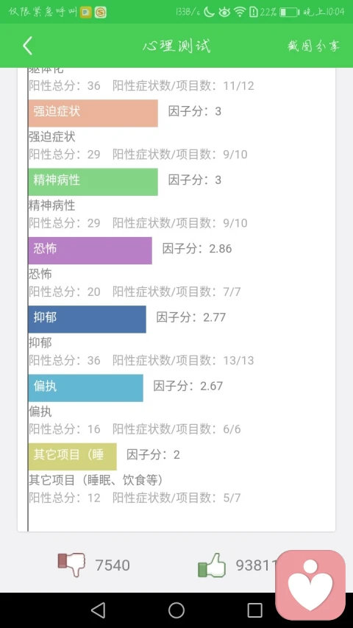The height and width of the screenshot is (628, 353).
Task: Click the 截图分享 share screenshot button
Action: (313, 46)
